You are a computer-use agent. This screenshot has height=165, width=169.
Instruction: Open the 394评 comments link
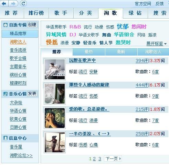142,61
